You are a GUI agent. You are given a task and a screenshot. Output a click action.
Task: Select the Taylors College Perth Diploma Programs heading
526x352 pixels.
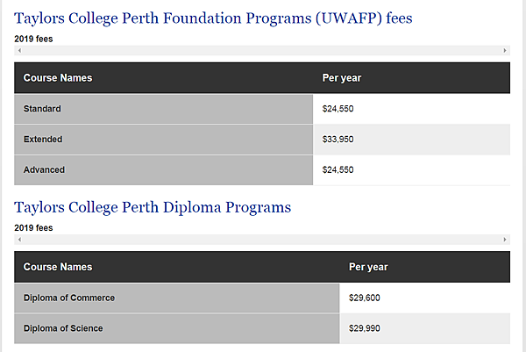pos(153,207)
